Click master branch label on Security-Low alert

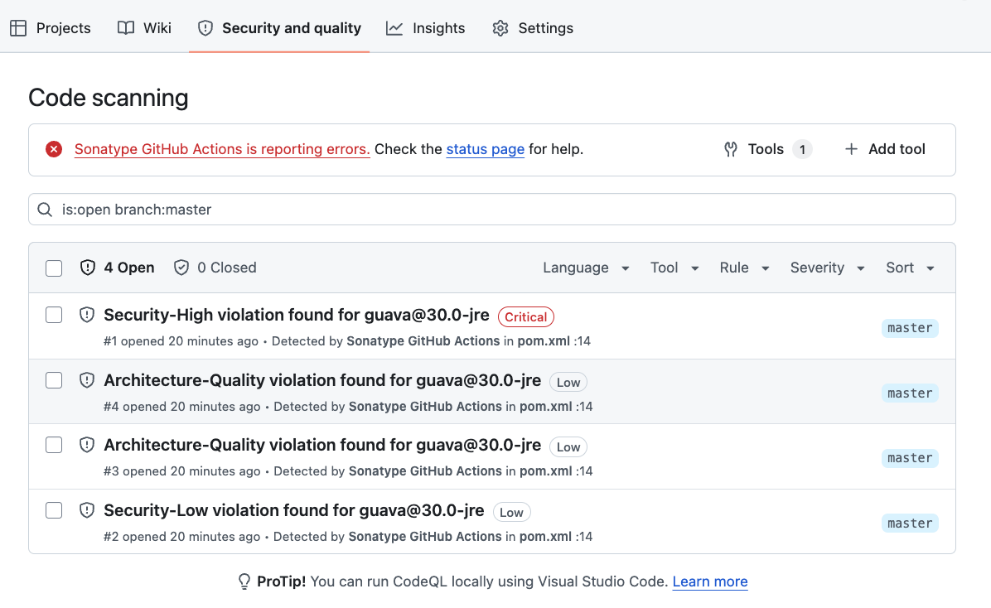[910, 524]
